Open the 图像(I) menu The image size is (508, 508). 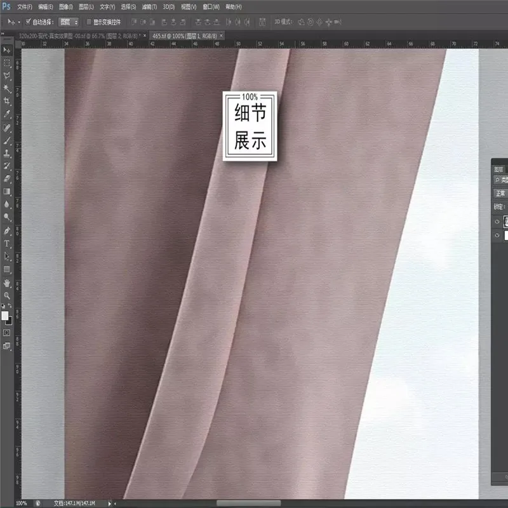[66, 7]
